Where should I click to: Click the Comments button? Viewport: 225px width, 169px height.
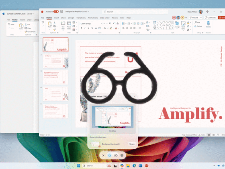210,18
